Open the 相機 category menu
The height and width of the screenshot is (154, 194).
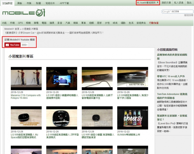click(x=28, y=23)
